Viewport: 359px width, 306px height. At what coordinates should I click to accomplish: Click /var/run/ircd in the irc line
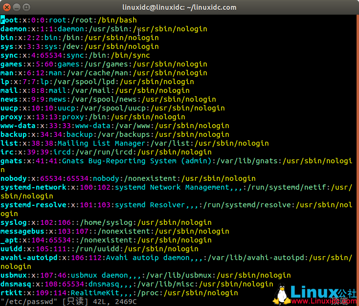coord(104,152)
